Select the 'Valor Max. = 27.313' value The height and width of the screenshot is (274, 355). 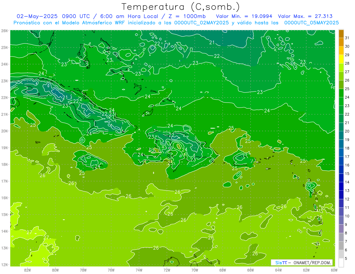(305, 16)
